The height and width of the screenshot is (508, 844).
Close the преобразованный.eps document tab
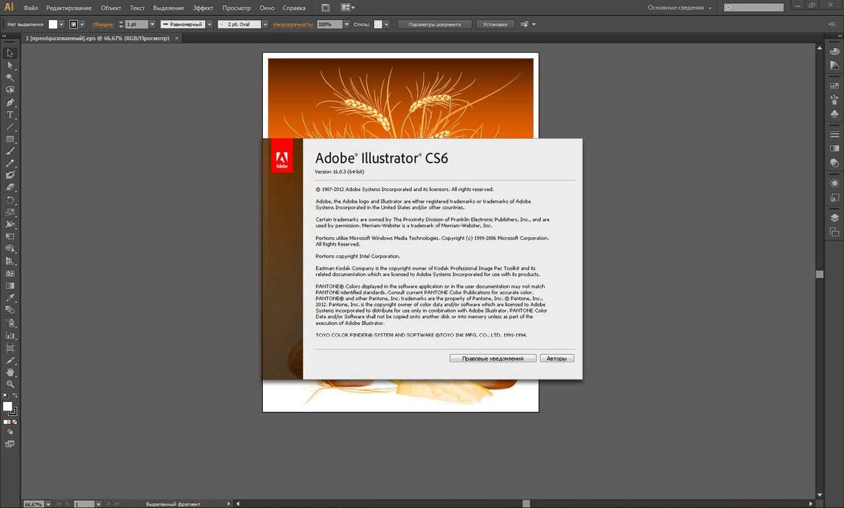pyautogui.click(x=177, y=38)
